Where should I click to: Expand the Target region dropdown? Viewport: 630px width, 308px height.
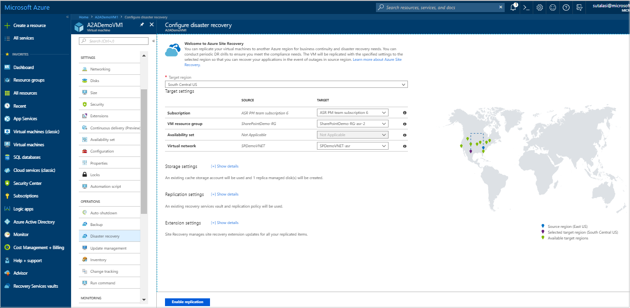click(286, 84)
